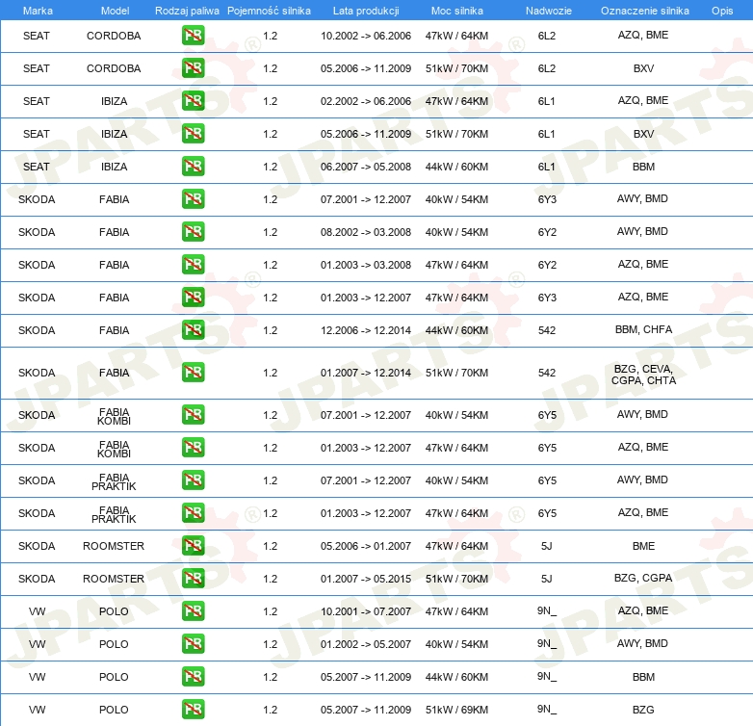The image size is (753, 726).
Task: Click engine code 'BBM' in Ibiza row
Action: tap(643, 167)
